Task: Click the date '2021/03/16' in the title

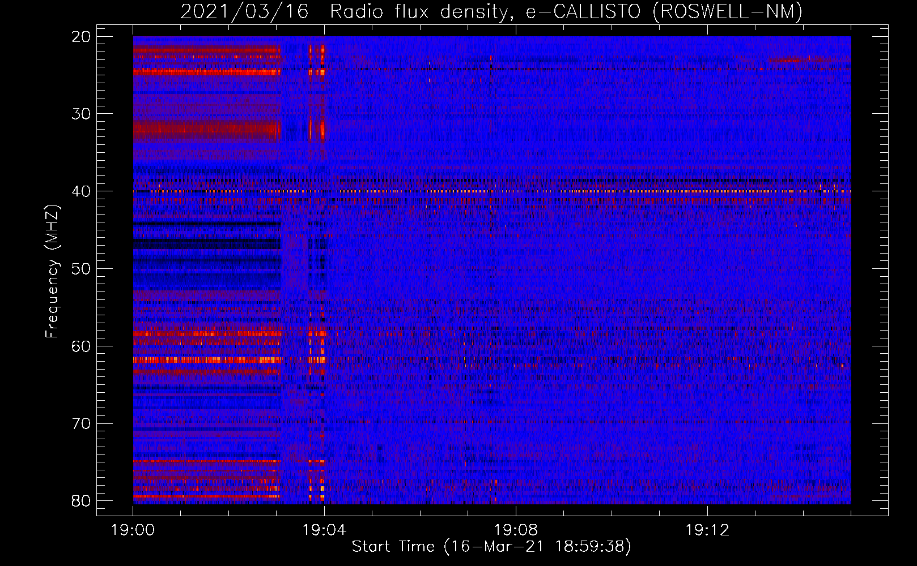Action: click(x=245, y=12)
